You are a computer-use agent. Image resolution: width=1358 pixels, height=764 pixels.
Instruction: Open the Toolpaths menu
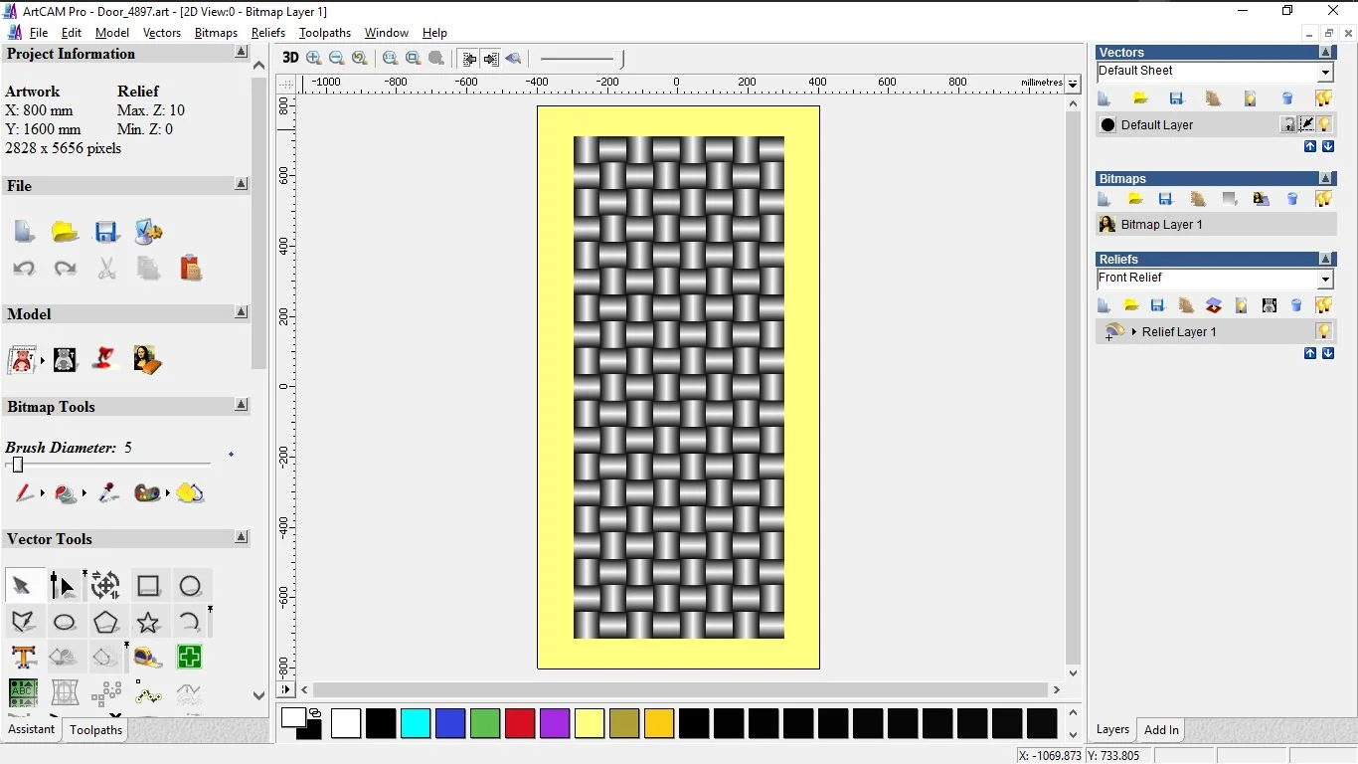click(325, 33)
